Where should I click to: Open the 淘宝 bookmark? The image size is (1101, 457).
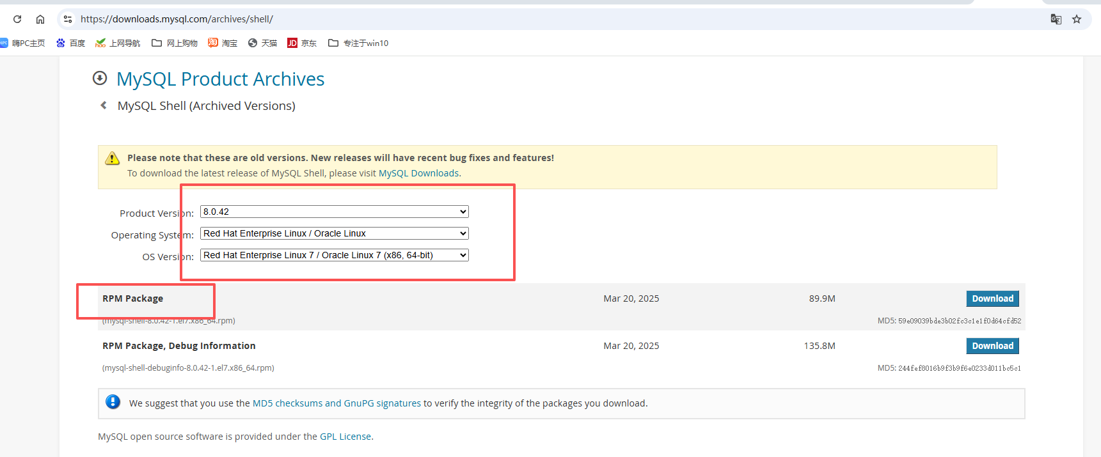coord(223,43)
